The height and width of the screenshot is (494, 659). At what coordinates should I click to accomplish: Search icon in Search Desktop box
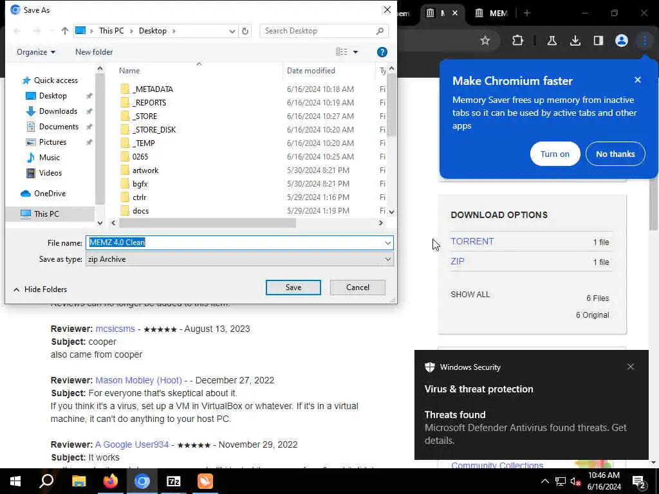[x=380, y=31]
